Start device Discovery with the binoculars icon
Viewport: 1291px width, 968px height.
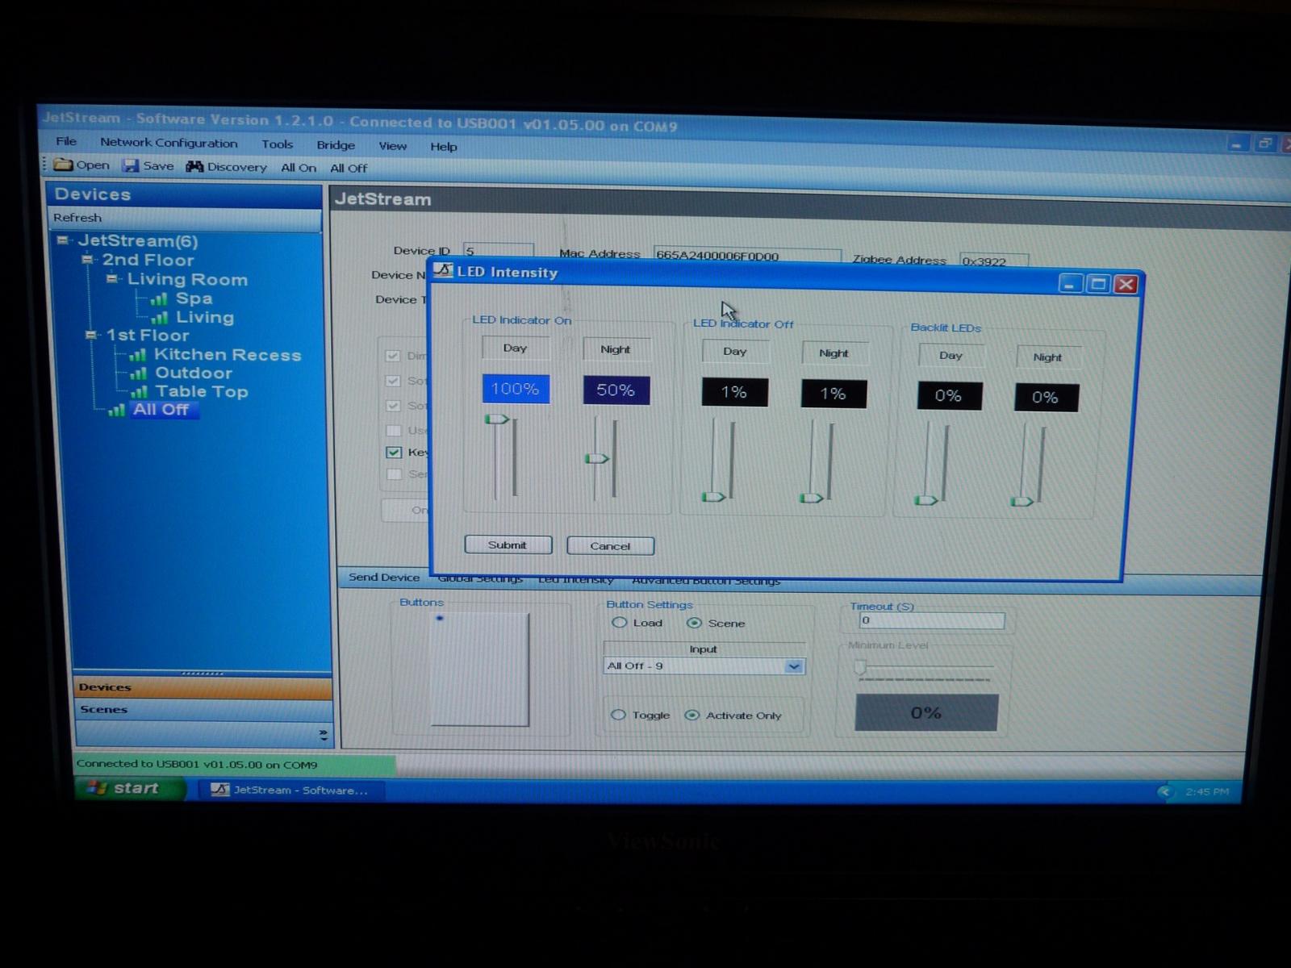tap(194, 166)
